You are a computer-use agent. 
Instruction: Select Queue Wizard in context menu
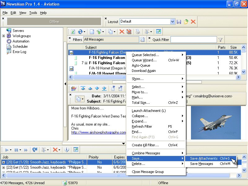click(156, 60)
